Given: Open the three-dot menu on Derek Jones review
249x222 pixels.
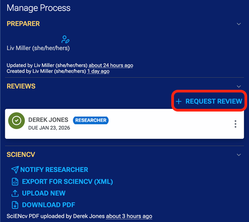Looking at the screenshot, I should [x=235, y=124].
